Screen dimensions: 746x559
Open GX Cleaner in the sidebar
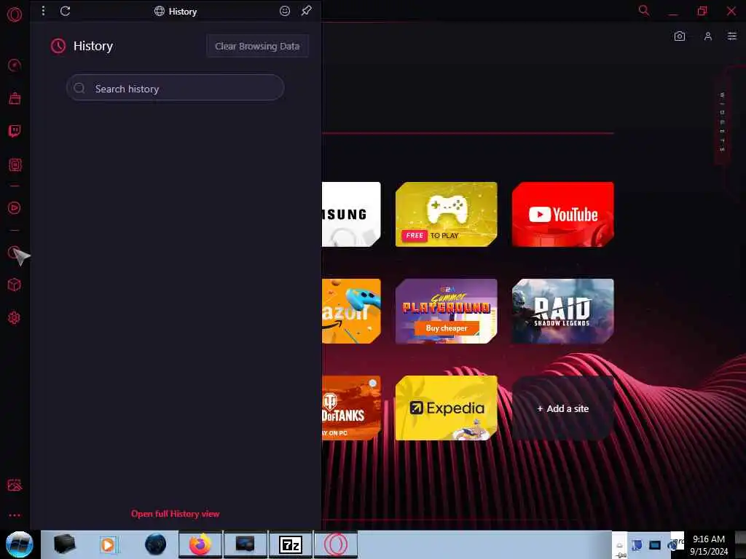tap(15, 98)
